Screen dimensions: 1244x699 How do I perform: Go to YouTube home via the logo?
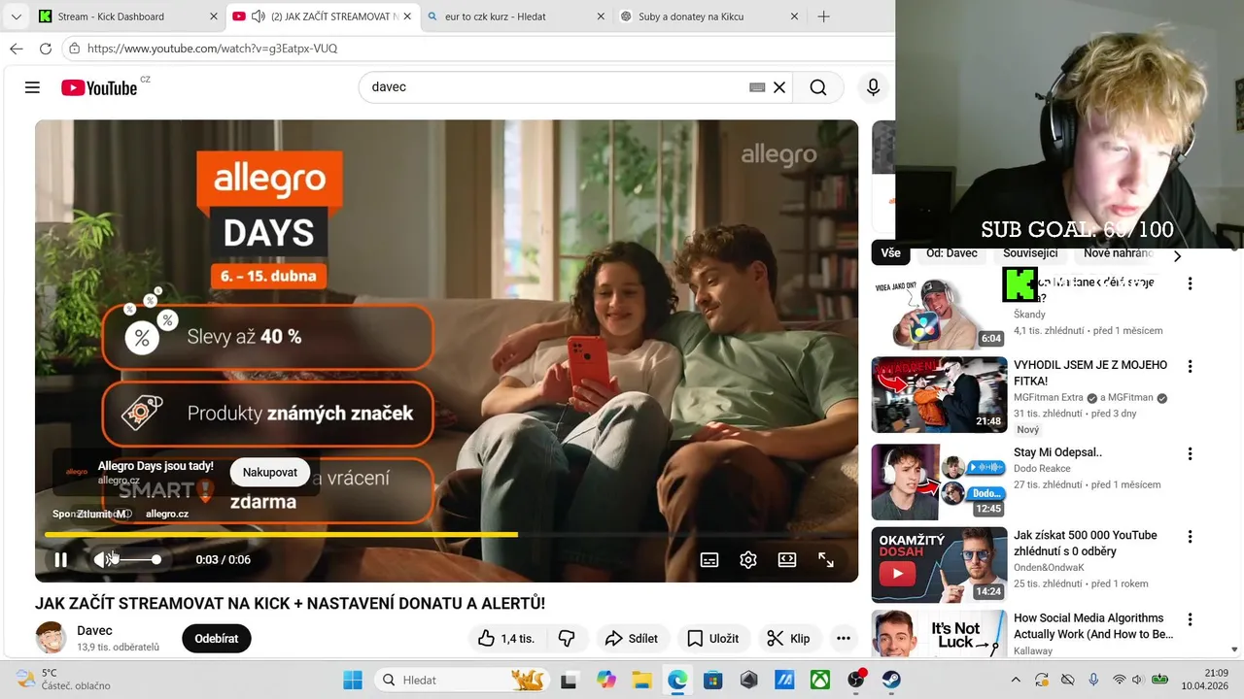click(x=99, y=87)
